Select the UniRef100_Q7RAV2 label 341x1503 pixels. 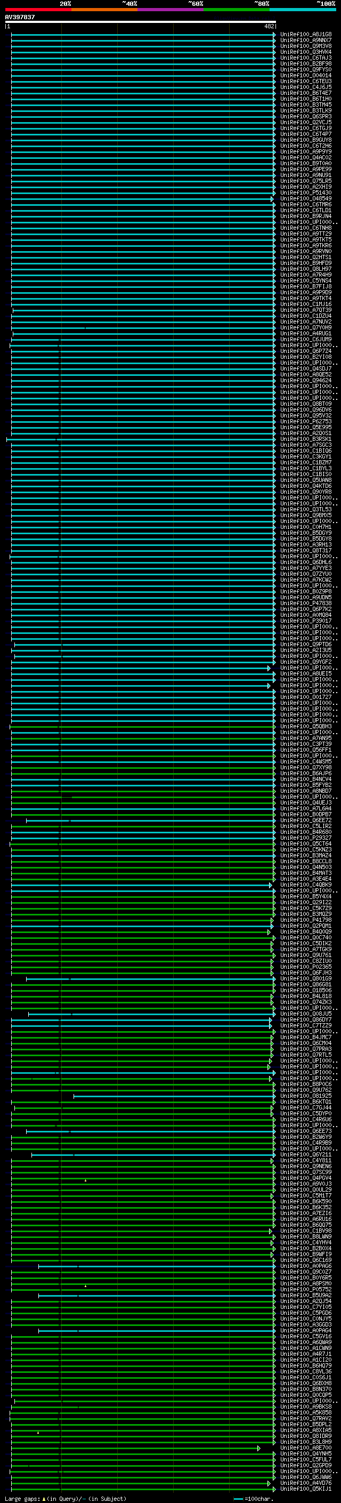coord(306,1419)
